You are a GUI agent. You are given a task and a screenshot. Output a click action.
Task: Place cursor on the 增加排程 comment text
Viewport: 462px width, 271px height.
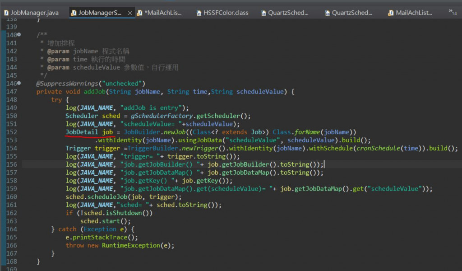click(61, 43)
